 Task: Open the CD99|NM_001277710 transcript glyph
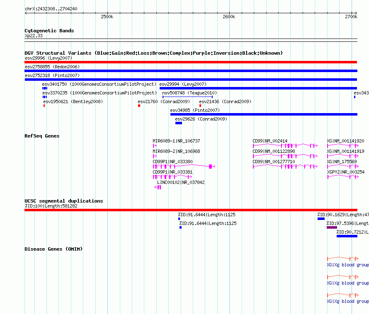(x=285, y=167)
